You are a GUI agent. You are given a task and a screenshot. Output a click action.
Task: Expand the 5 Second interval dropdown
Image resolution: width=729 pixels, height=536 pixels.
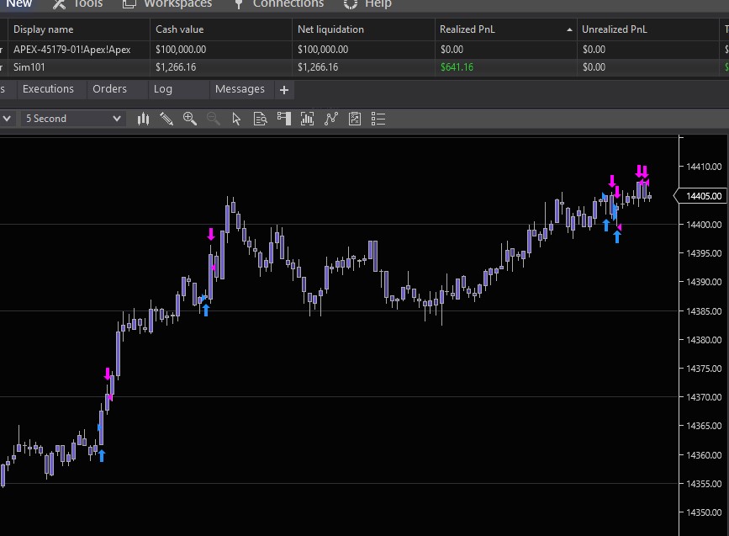tap(73, 119)
